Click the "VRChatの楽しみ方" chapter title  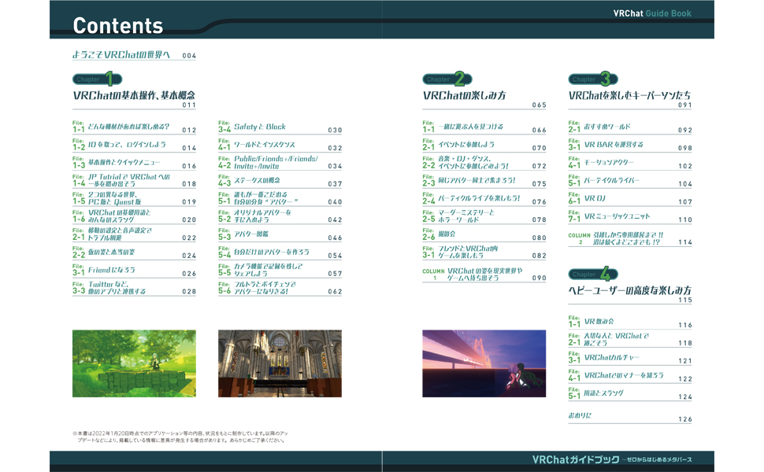coord(465,95)
